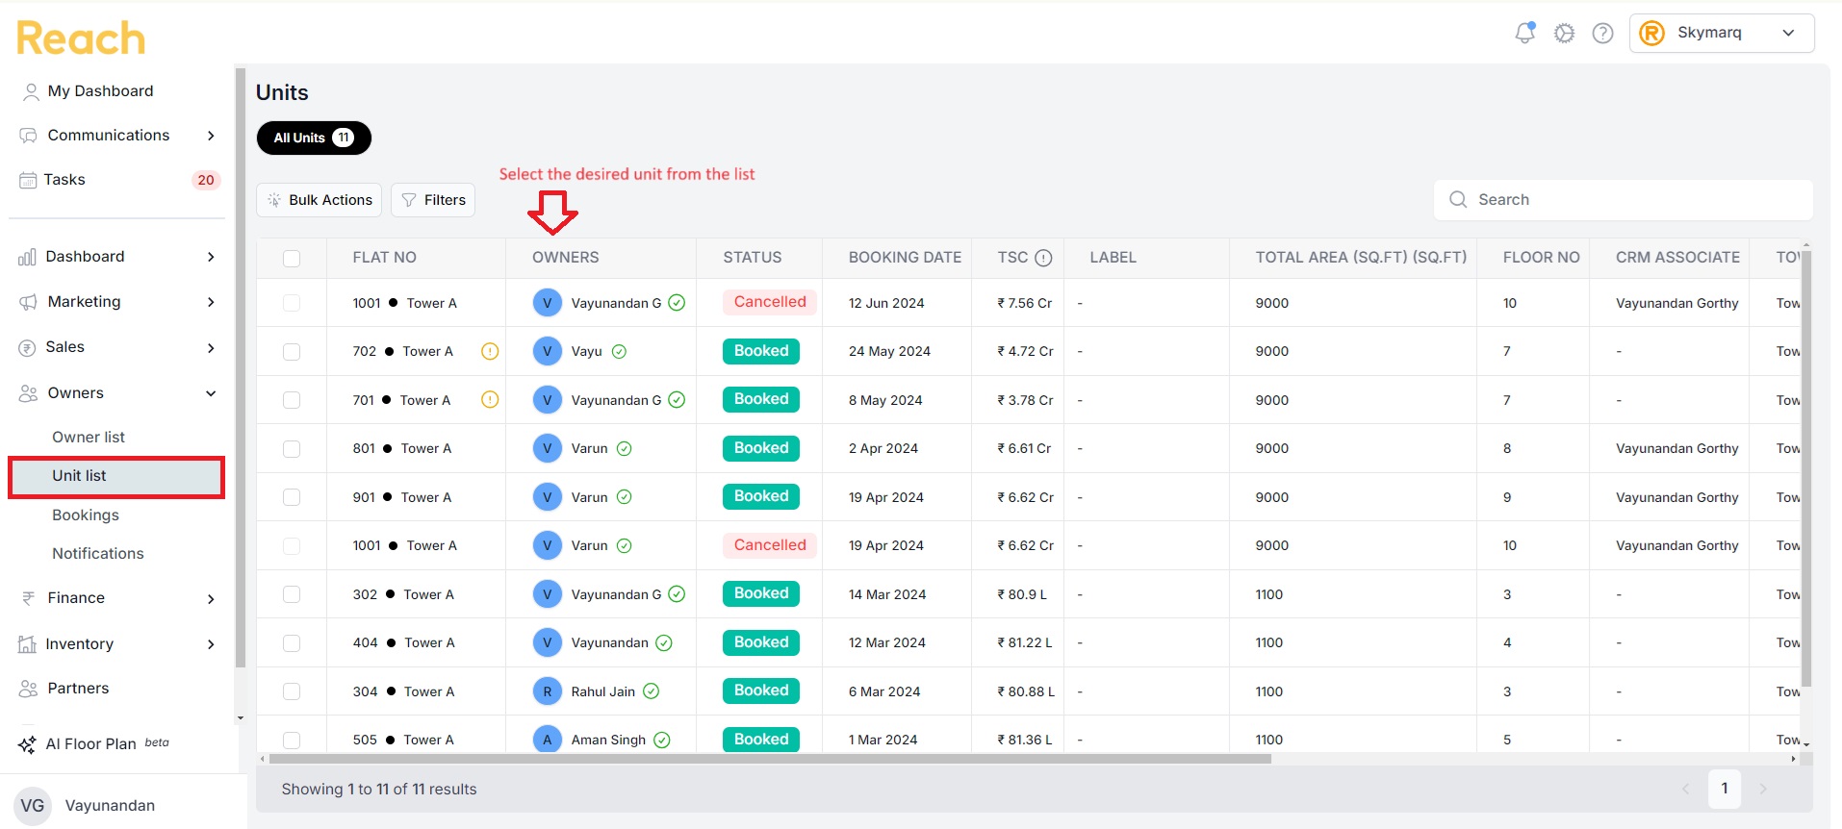This screenshot has width=1842, height=829.
Task: Click the My Dashboard person icon
Action: [31, 91]
